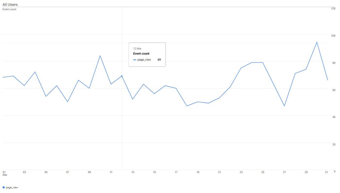This screenshot has height=193, width=340.
Task: Click the bold Event count tooltip heading
Action: (x=141, y=54)
